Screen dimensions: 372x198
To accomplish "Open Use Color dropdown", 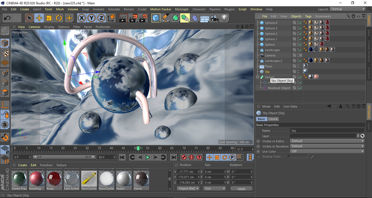I will click(x=327, y=151).
